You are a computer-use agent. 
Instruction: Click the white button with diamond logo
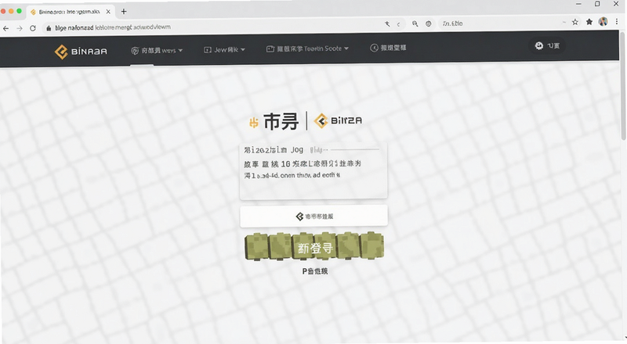point(313,216)
